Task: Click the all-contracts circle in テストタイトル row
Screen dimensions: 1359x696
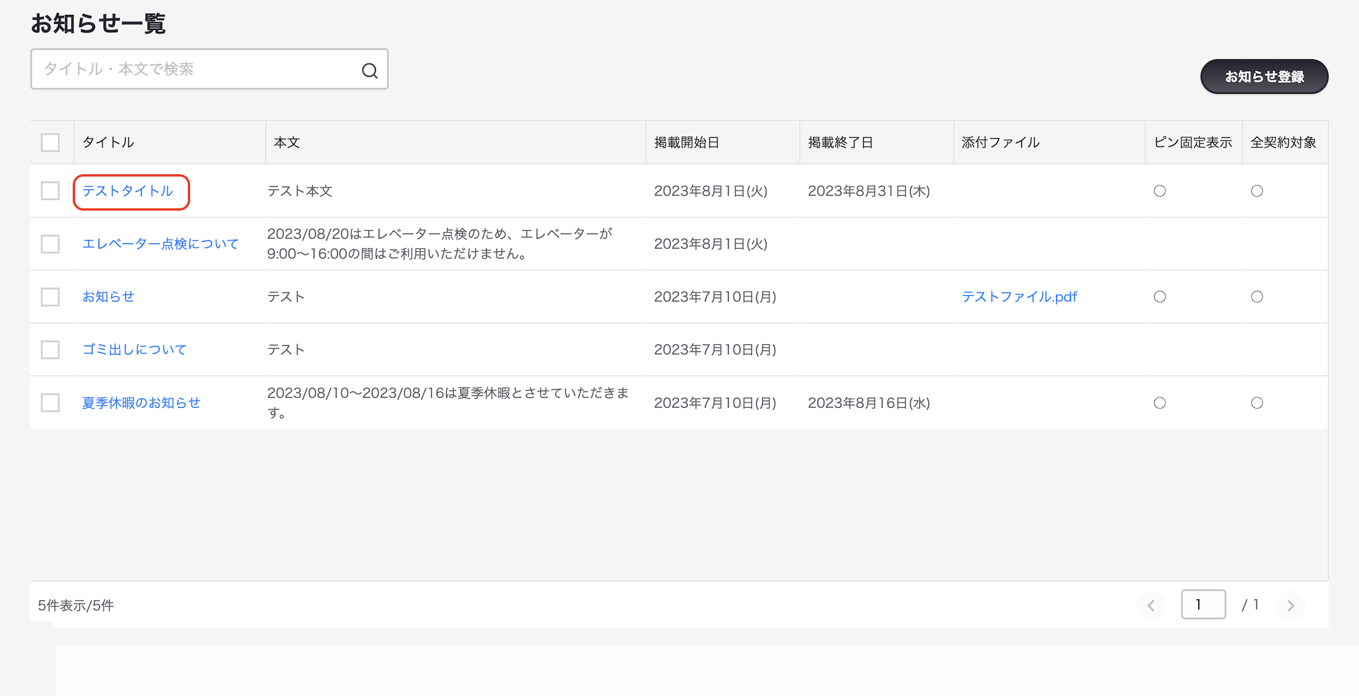Action: tap(1257, 191)
